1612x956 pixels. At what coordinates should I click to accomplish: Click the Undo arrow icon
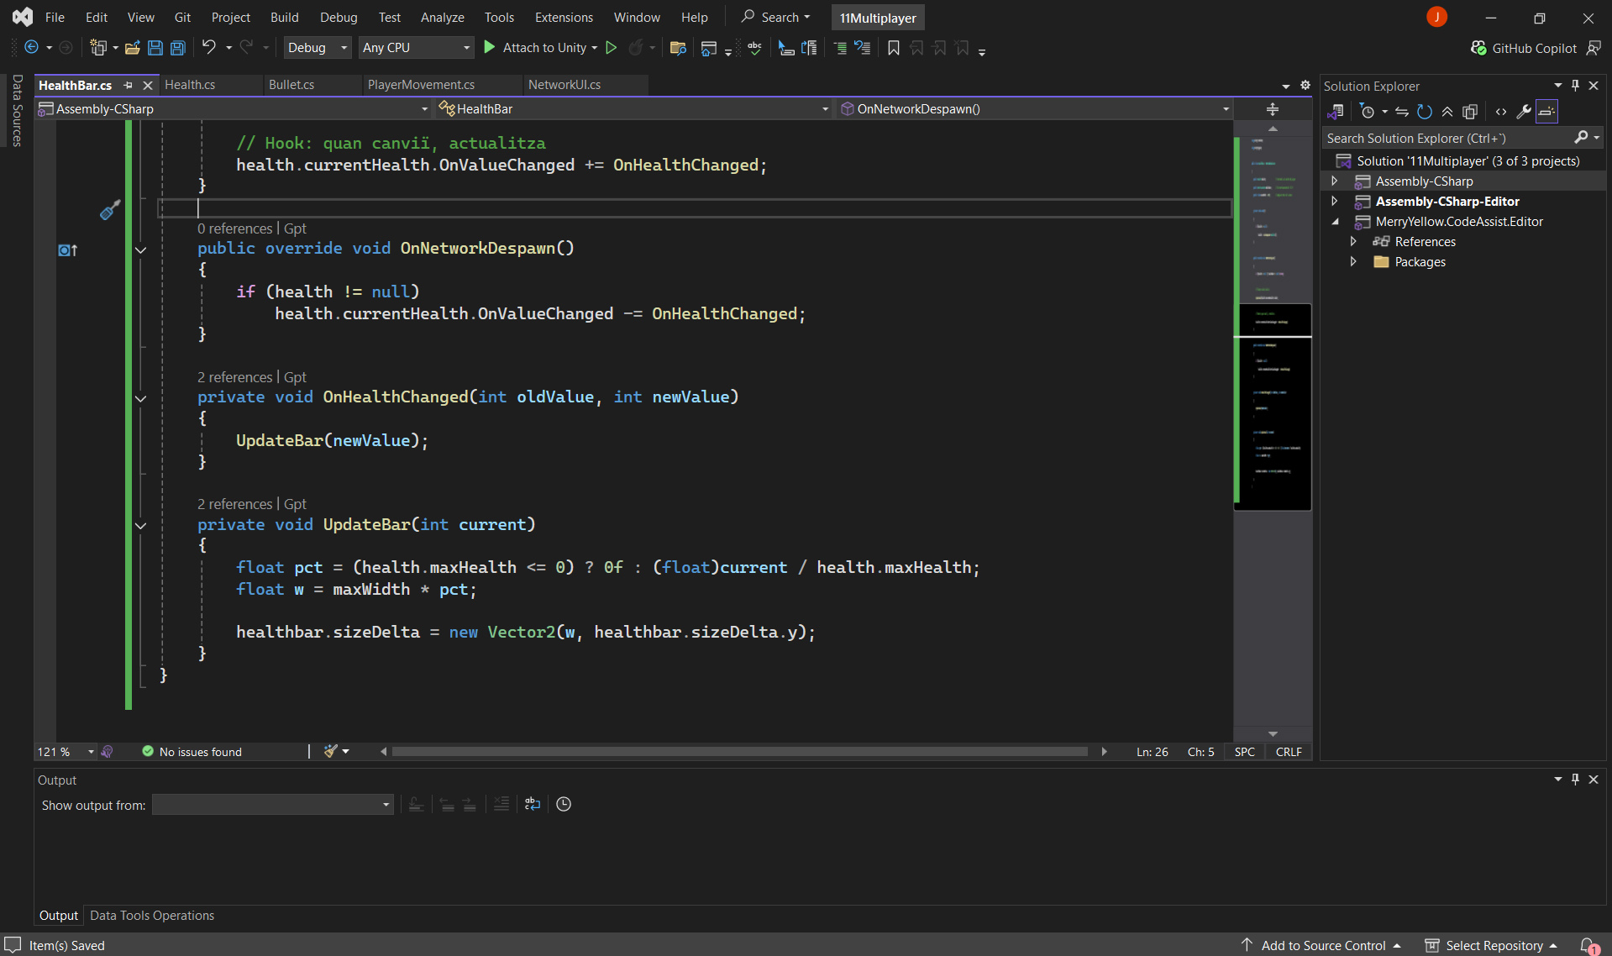(x=209, y=48)
